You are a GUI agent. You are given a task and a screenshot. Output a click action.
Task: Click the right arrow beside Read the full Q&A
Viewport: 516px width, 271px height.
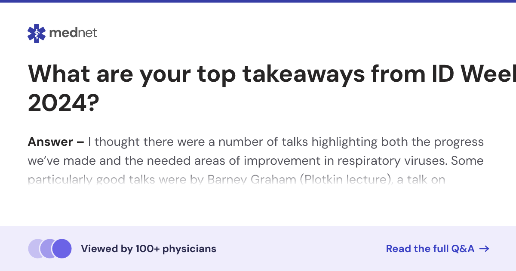coord(484,249)
